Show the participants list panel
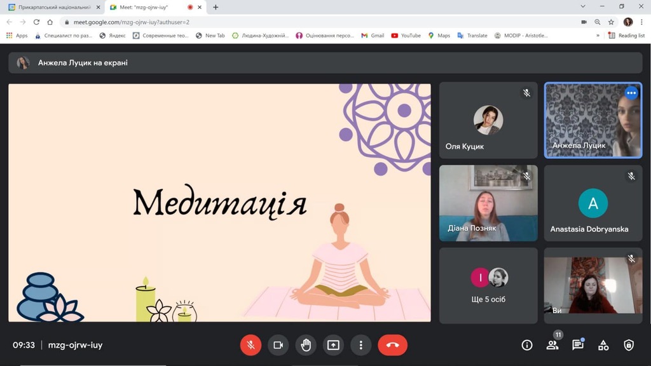 click(552, 345)
